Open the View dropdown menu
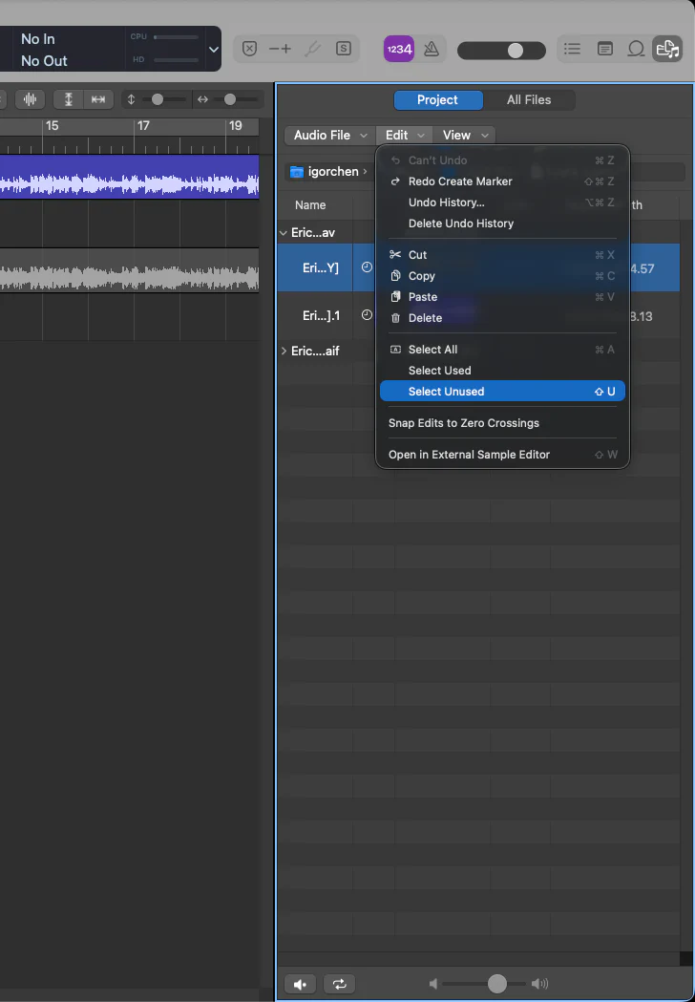 tap(466, 135)
